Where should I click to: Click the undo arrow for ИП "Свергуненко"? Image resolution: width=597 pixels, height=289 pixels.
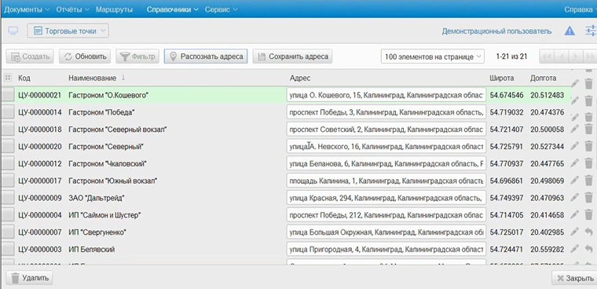(588, 232)
